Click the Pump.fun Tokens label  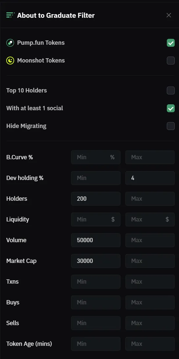[x=41, y=43]
